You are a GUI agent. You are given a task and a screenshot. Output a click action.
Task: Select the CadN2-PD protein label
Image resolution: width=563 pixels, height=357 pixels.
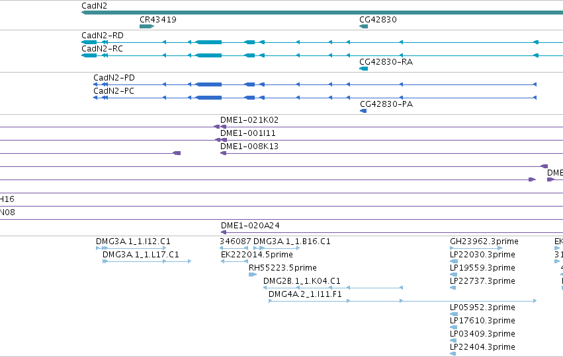pos(114,78)
